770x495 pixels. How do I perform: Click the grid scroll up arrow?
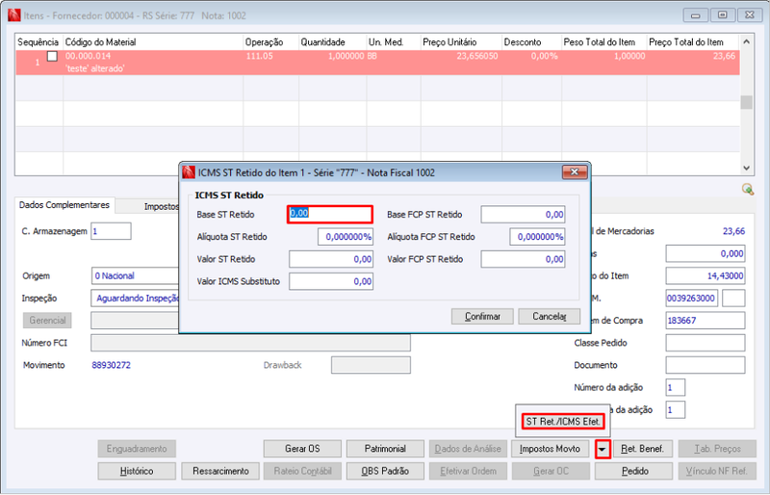click(x=747, y=42)
